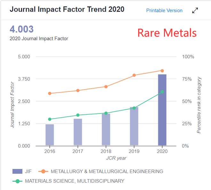
Task: Open the Printable Version link
Action: coord(164,11)
